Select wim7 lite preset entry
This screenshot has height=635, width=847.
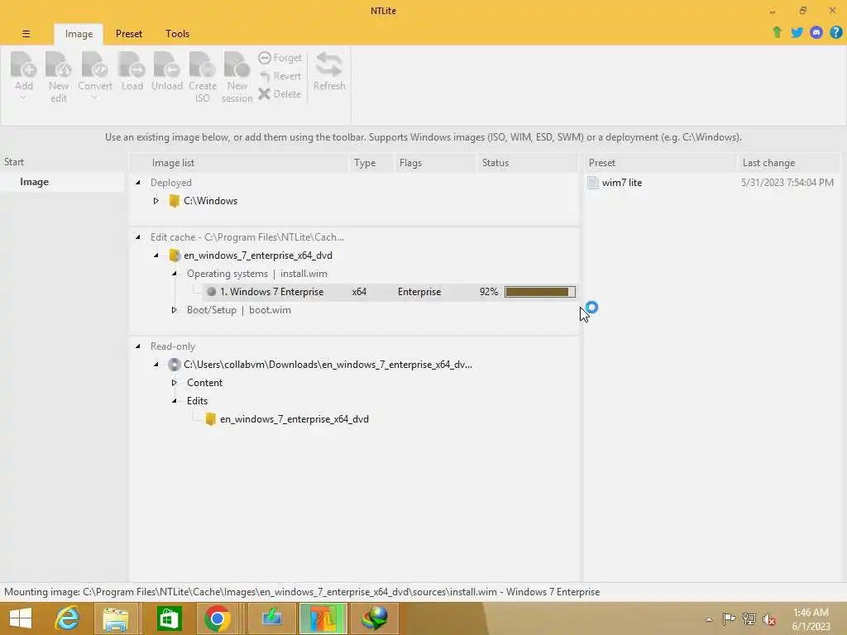click(622, 183)
